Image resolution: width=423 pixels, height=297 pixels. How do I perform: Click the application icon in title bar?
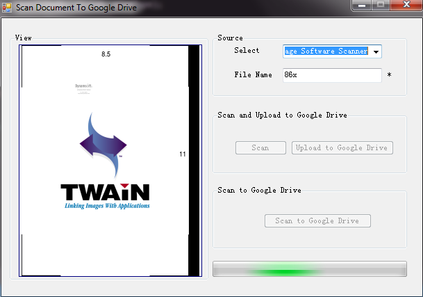(7, 8)
